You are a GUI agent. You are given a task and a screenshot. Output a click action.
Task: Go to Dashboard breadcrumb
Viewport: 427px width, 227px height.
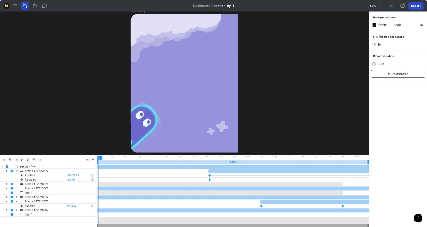coord(201,6)
